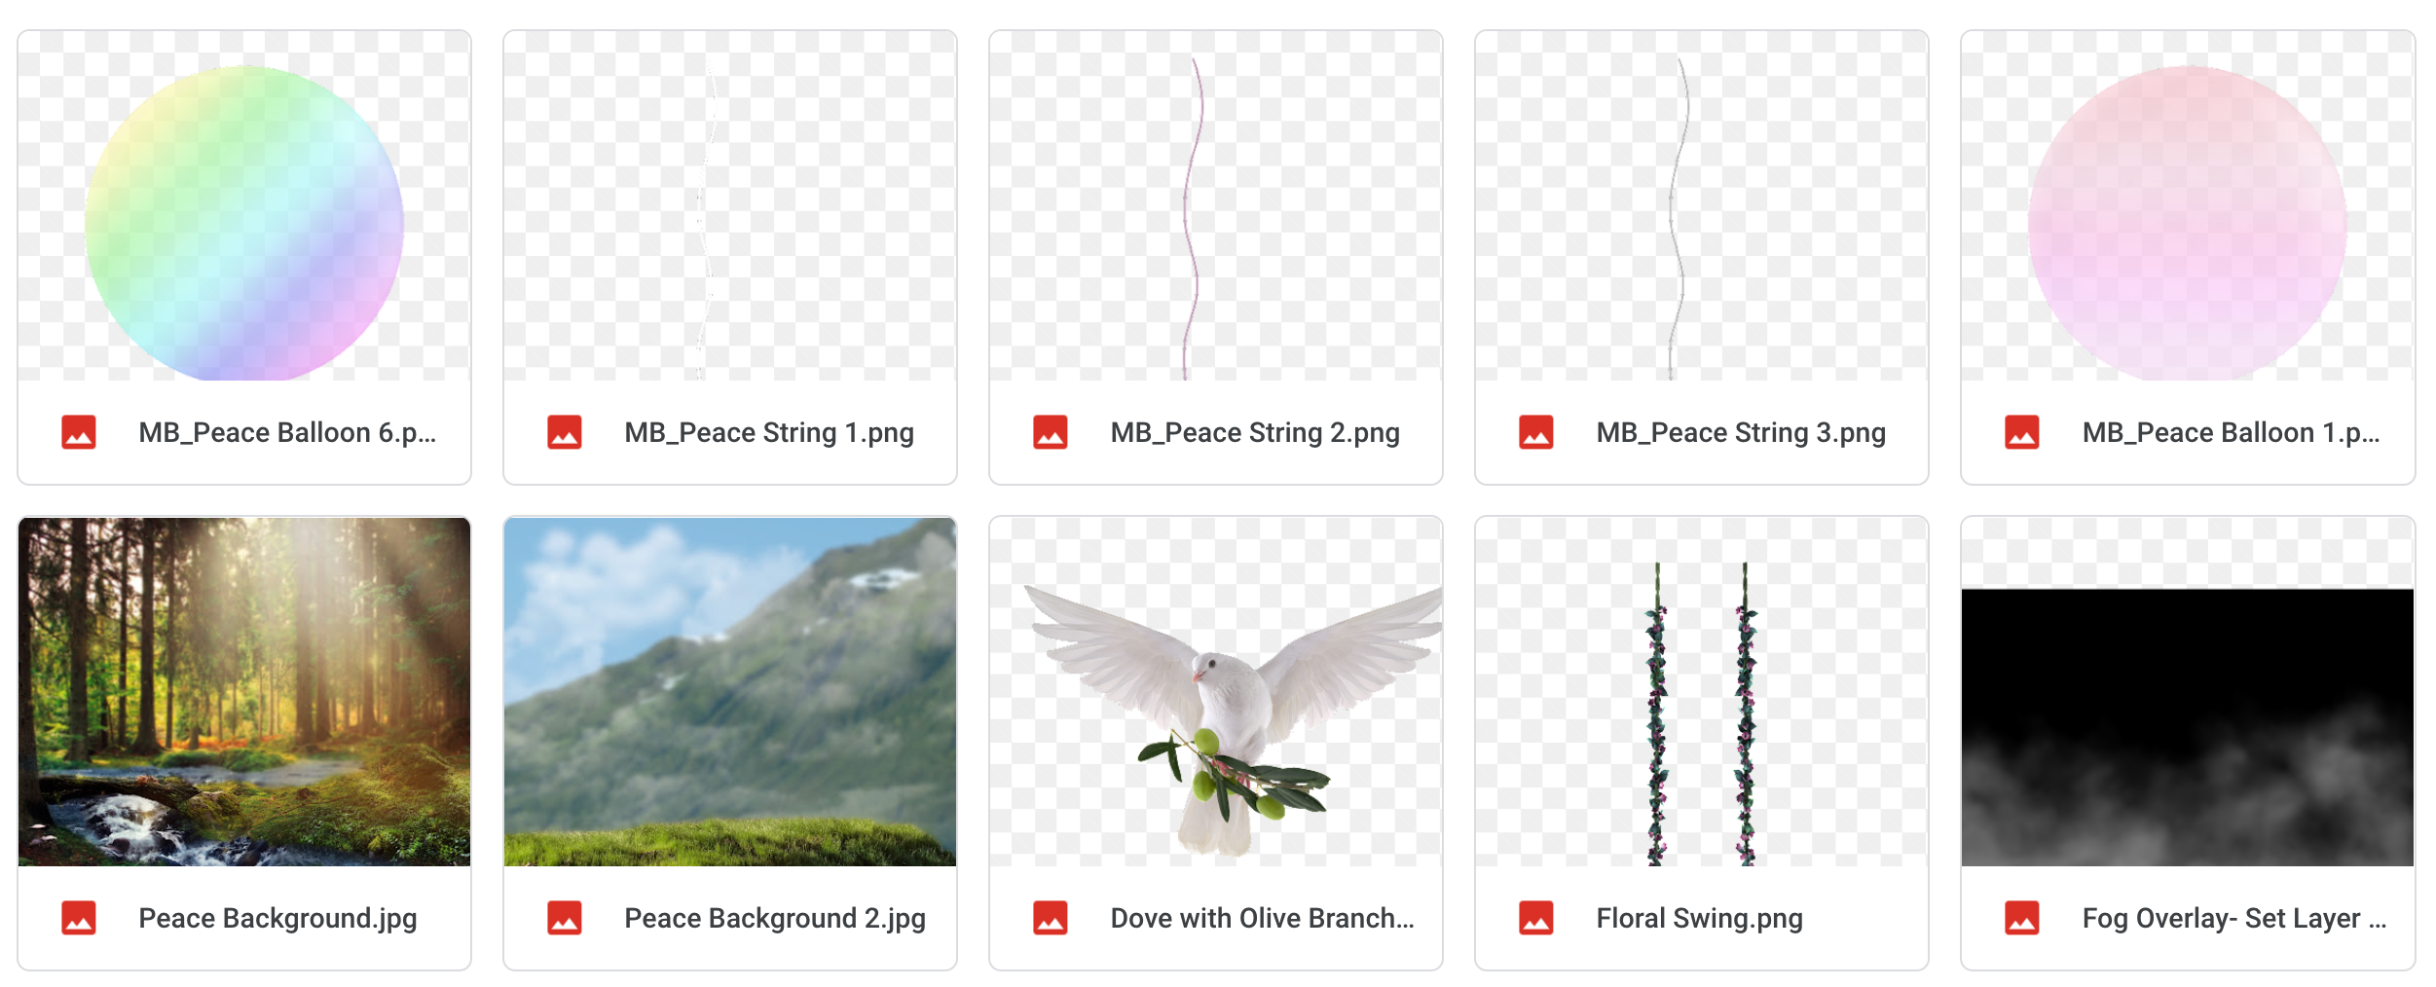This screenshot has width=2436, height=987.
Task: Click the MB_Peace String 2.png file name
Action: coord(1255,432)
